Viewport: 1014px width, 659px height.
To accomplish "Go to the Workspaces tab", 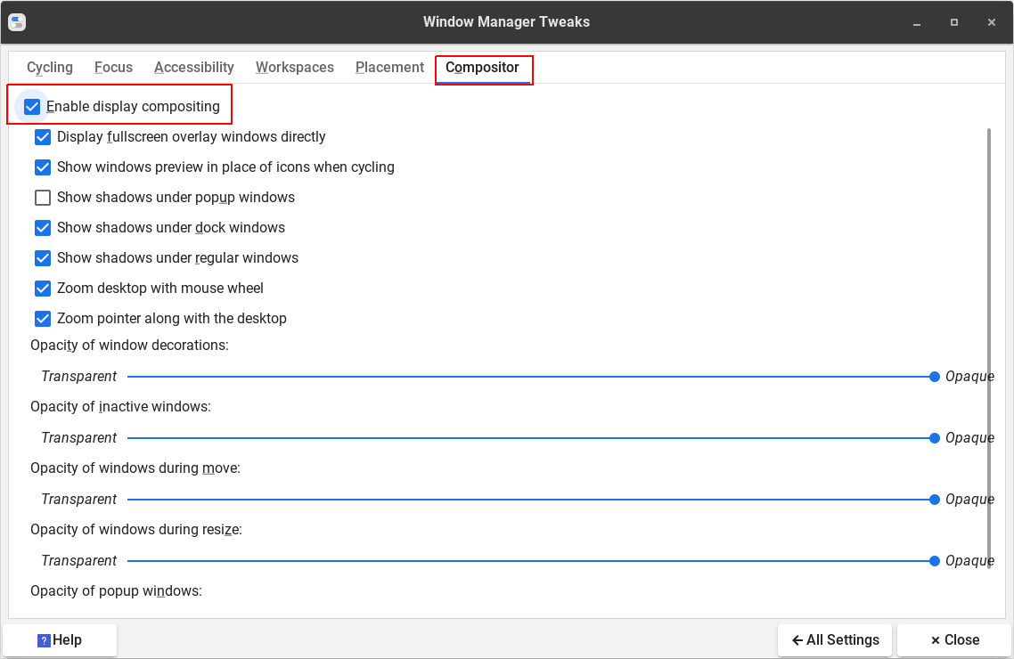I will (x=294, y=68).
